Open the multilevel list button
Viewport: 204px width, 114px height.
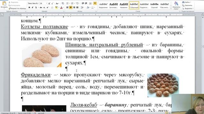(77, 3)
